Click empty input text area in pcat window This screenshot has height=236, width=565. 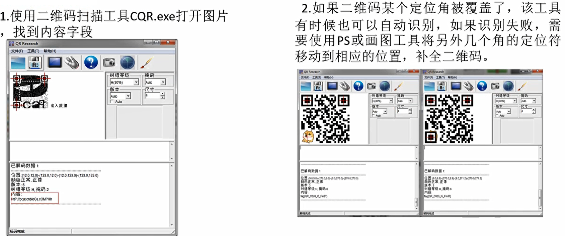pos(90,151)
